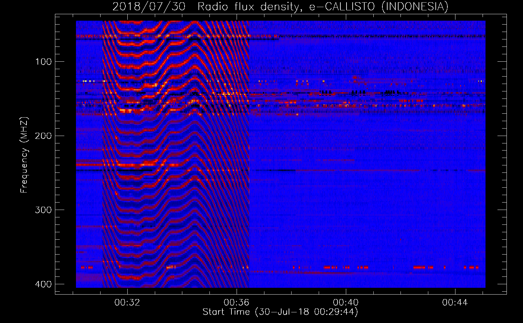
Task: Click the Frequency (MHZ) axis label
Action: (x=24, y=155)
